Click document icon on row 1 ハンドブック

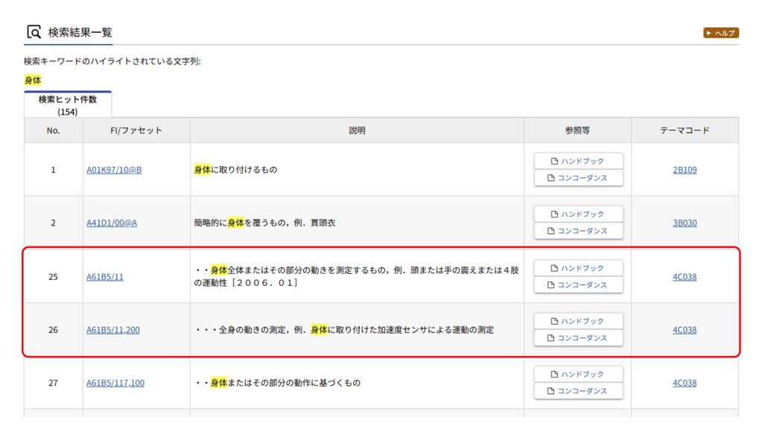coord(554,161)
